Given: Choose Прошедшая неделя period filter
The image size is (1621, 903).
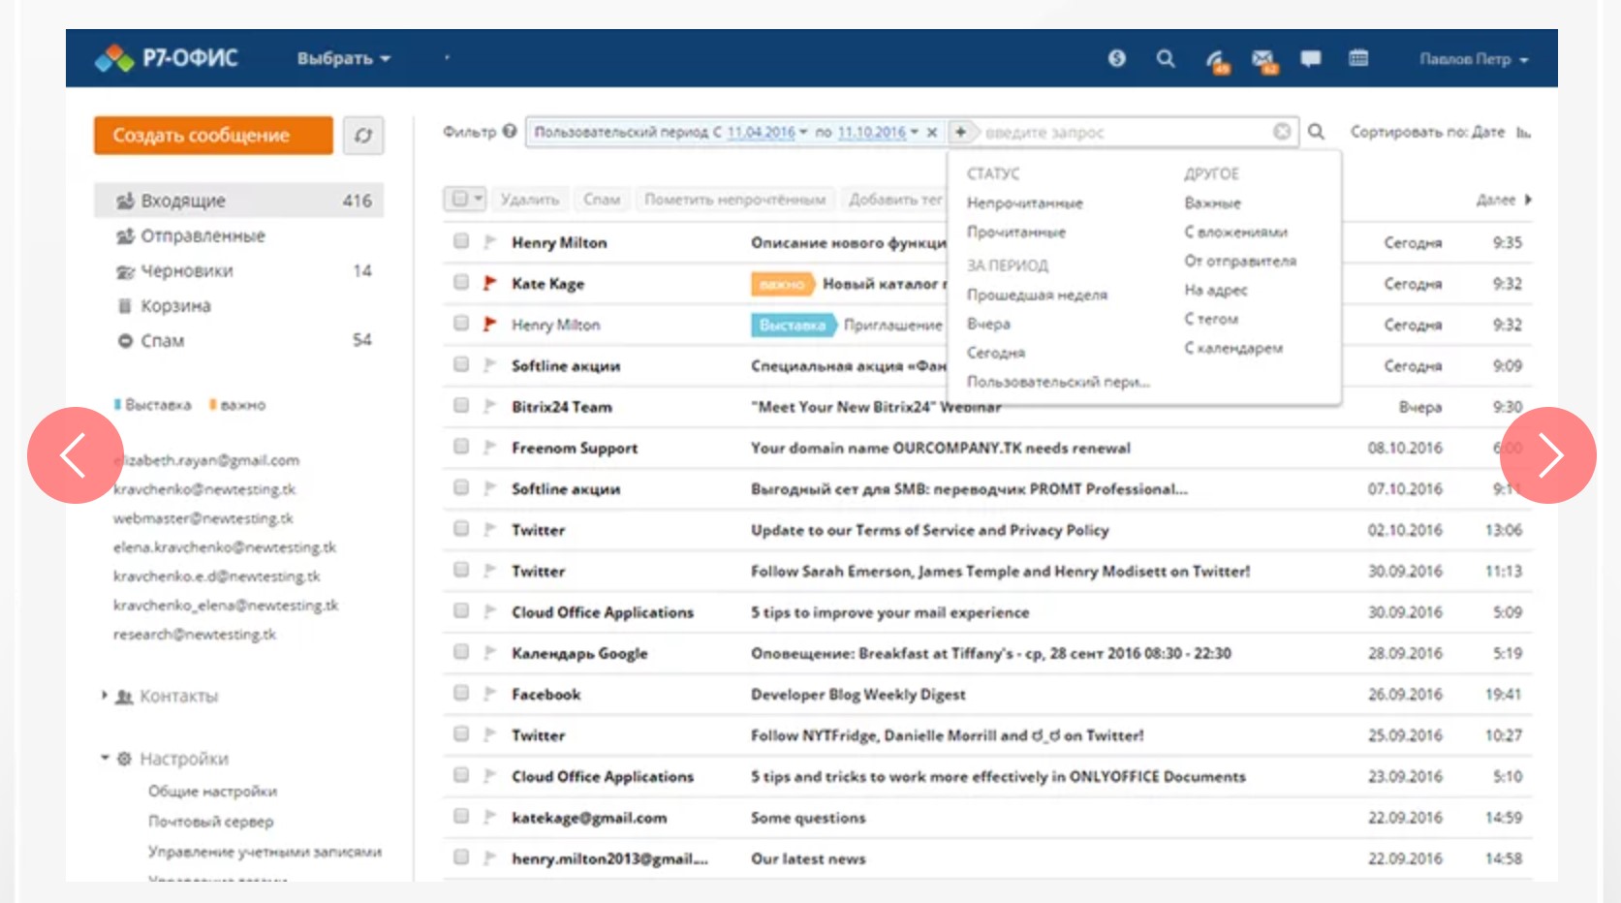Looking at the screenshot, I should tap(1036, 295).
